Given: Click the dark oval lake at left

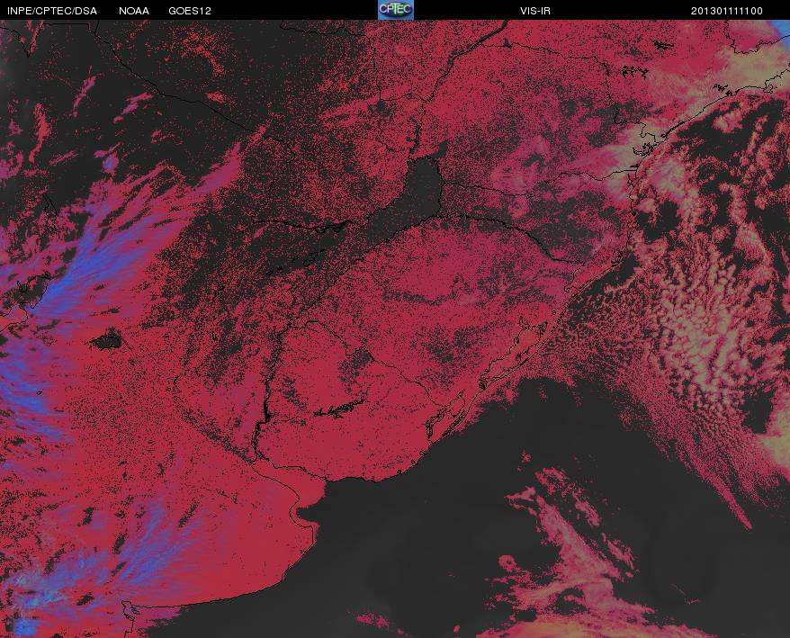Looking at the screenshot, I should tap(107, 342).
